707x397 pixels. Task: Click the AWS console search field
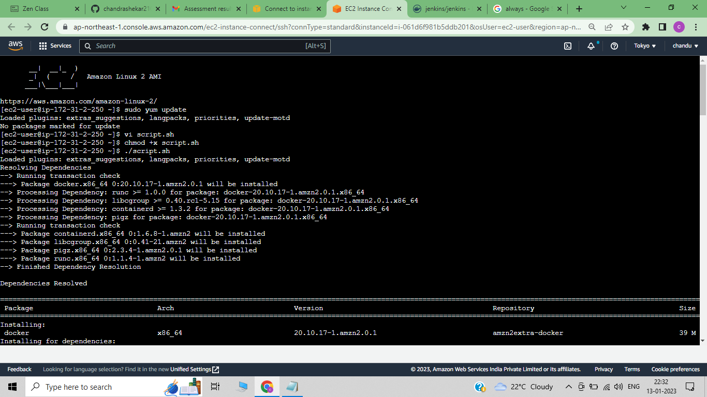point(205,46)
